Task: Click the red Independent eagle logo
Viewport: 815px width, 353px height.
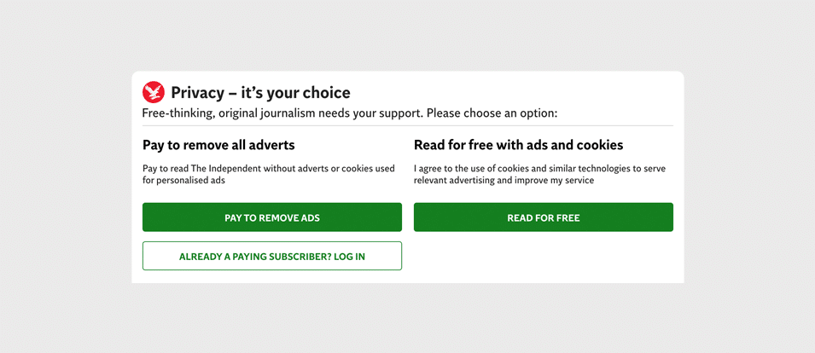Action: tap(154, 92)
